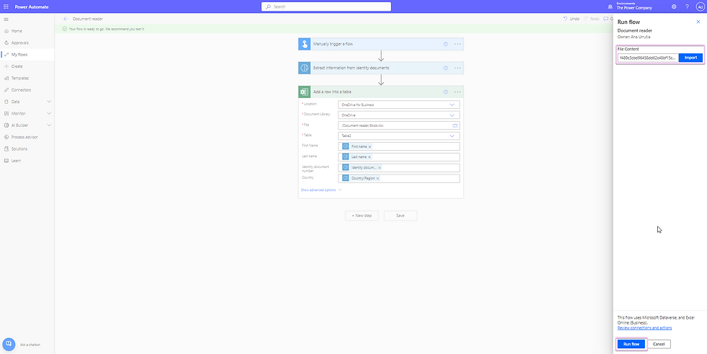707x354 pixels.
Task: Click the Add a row into a table title
Action: pos(333,92)
